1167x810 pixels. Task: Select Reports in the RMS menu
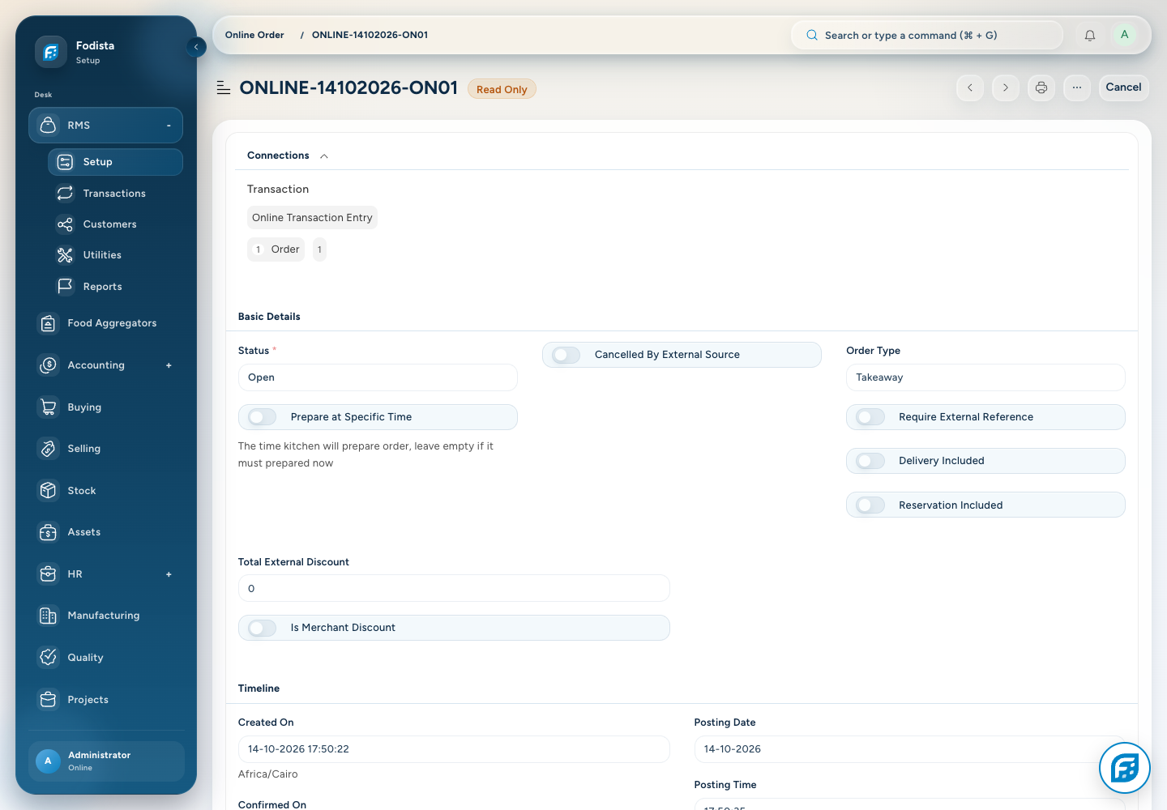[x=115, y=287]
